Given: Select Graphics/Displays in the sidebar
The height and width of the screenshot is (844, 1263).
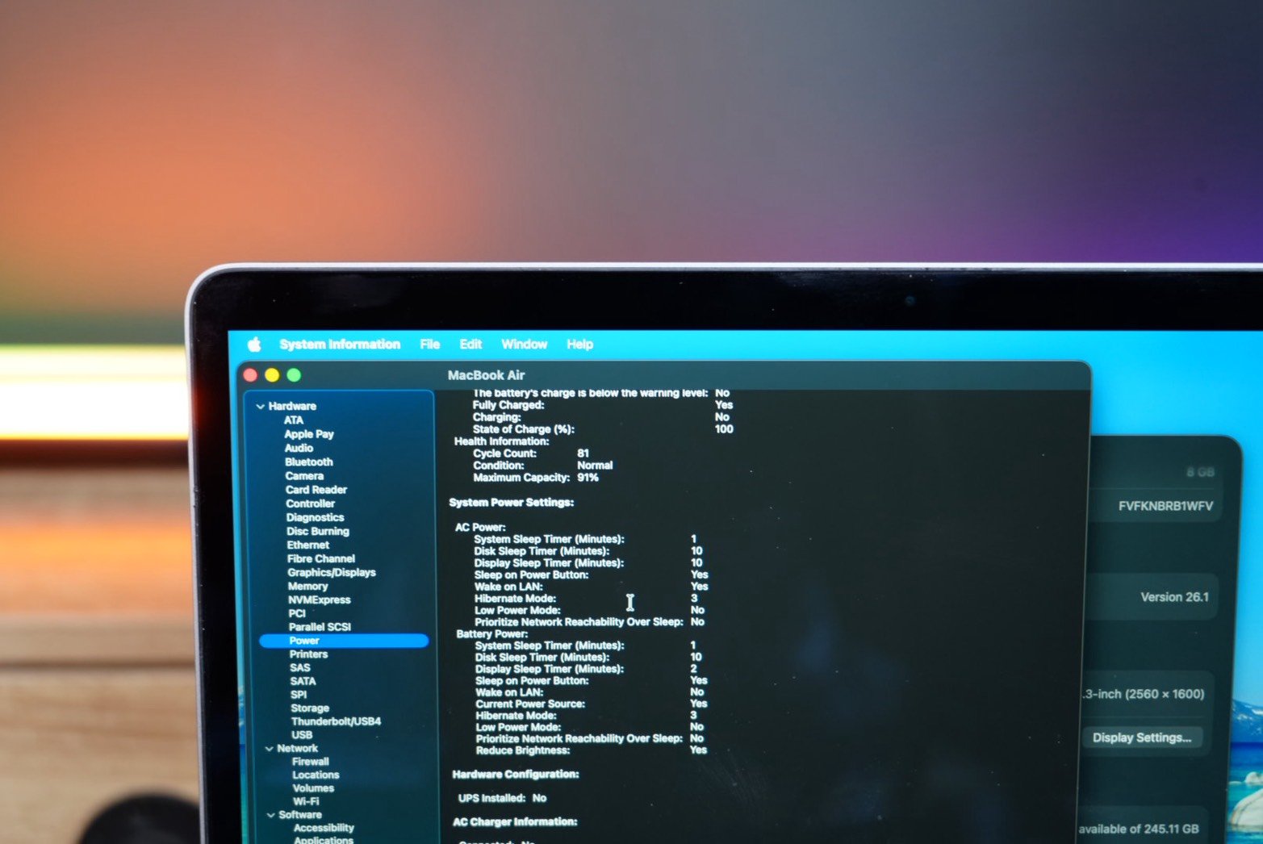Looking at the screenshot, I should (331, 573).
